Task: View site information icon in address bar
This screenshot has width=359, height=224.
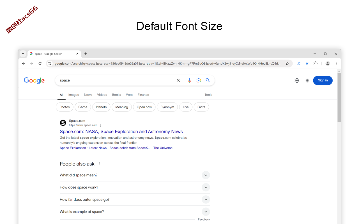Action: click(50, 64)
